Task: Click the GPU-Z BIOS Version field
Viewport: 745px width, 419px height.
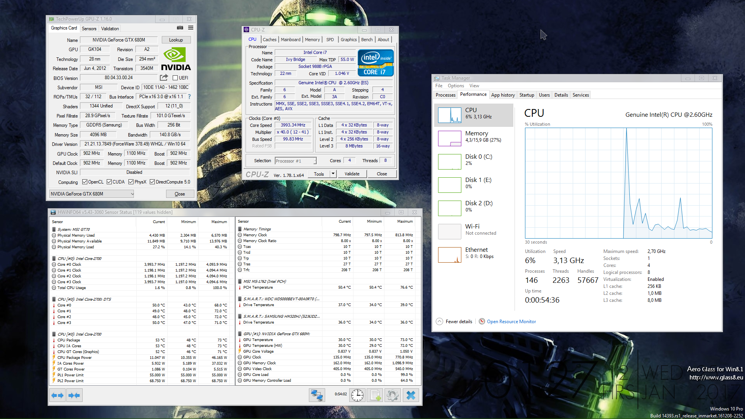Action: tap(119, 78)
